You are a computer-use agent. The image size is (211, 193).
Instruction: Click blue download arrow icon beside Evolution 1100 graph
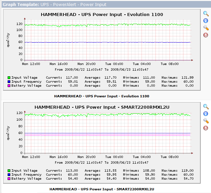(x=206, y=21)
